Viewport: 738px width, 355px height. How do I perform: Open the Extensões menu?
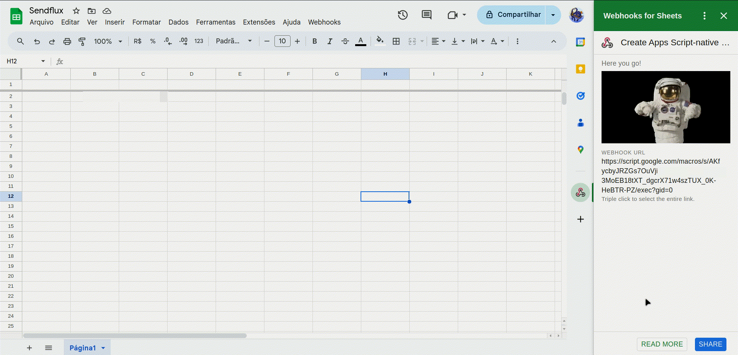[x=259, y=22]
